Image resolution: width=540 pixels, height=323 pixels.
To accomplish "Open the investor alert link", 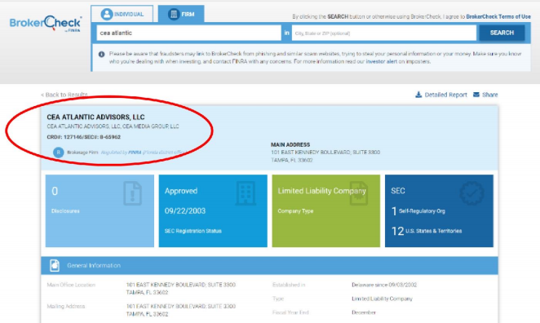I will [x=381, y=62].
